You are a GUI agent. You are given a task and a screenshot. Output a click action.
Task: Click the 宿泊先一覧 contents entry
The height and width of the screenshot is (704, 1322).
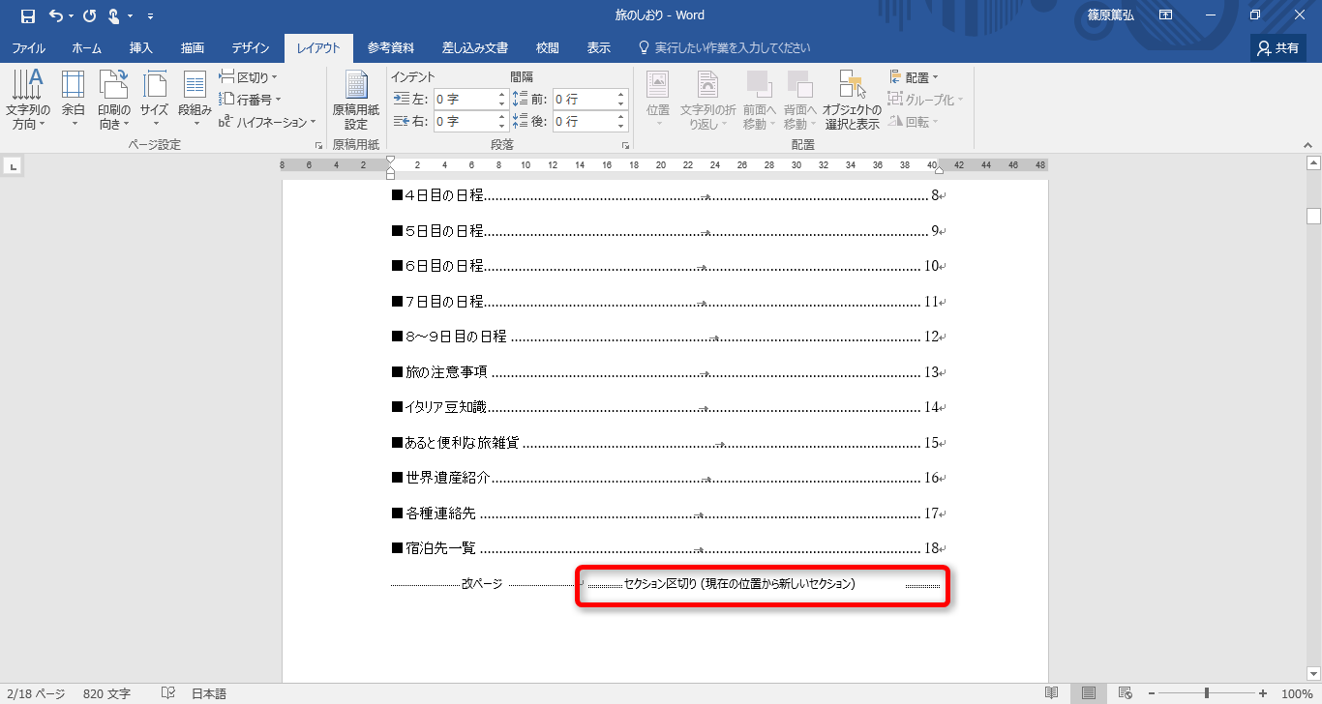[668, 548]
